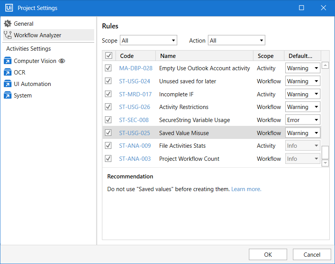Open the Action filter dropdown

pos(236,40)
